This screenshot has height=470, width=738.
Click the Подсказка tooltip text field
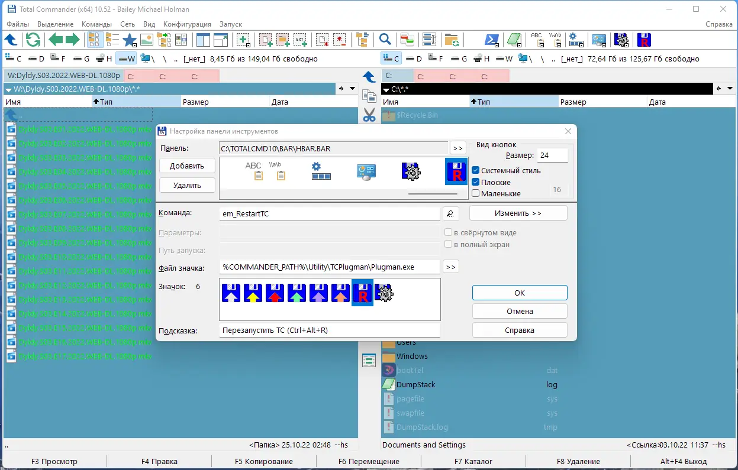tap(330, 330)
